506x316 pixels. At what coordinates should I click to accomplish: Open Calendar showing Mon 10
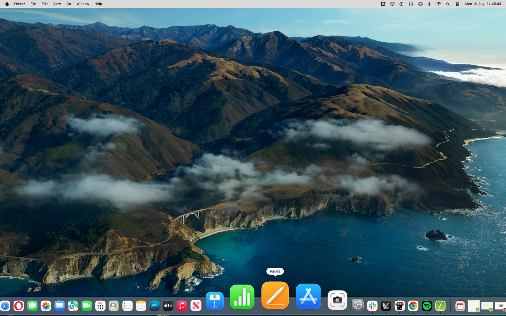tap(100, 306)
